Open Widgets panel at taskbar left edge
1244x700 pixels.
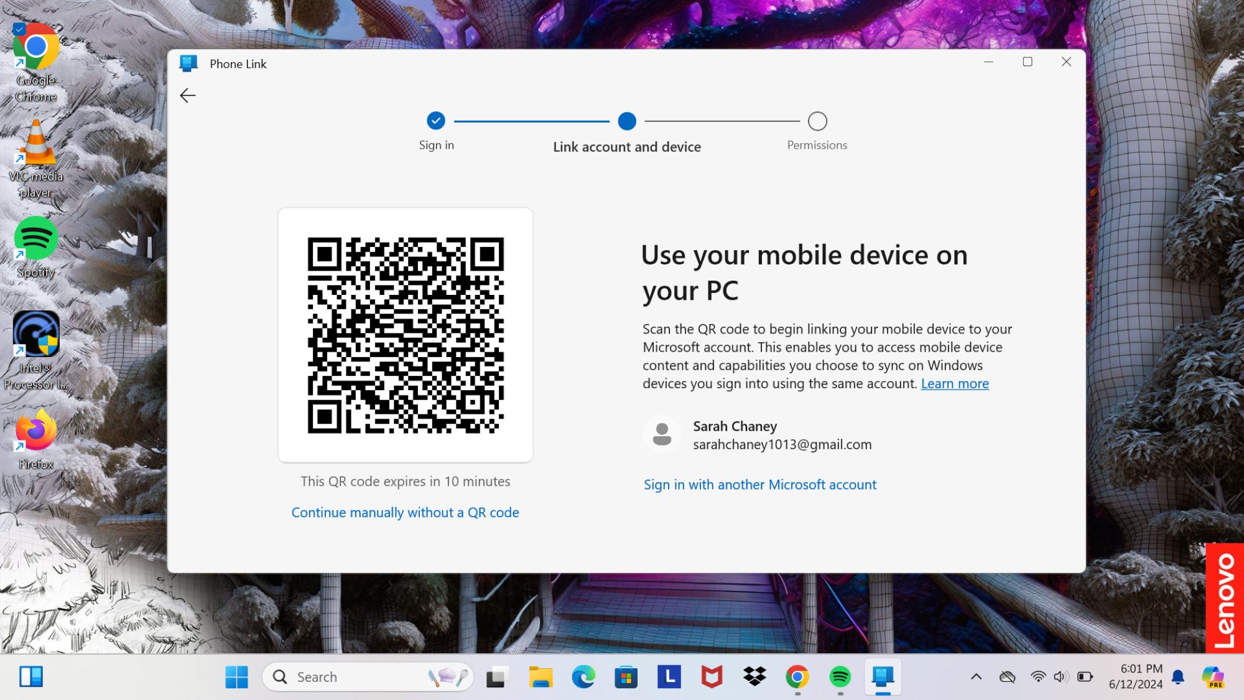tap(31, 677)
